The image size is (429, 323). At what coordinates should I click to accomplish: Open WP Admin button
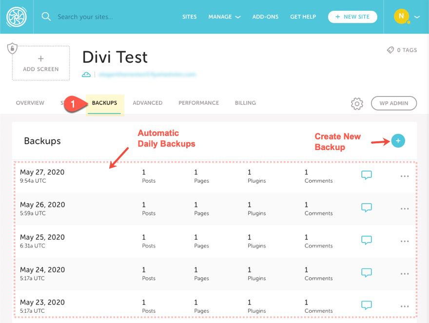click(394, 103)
